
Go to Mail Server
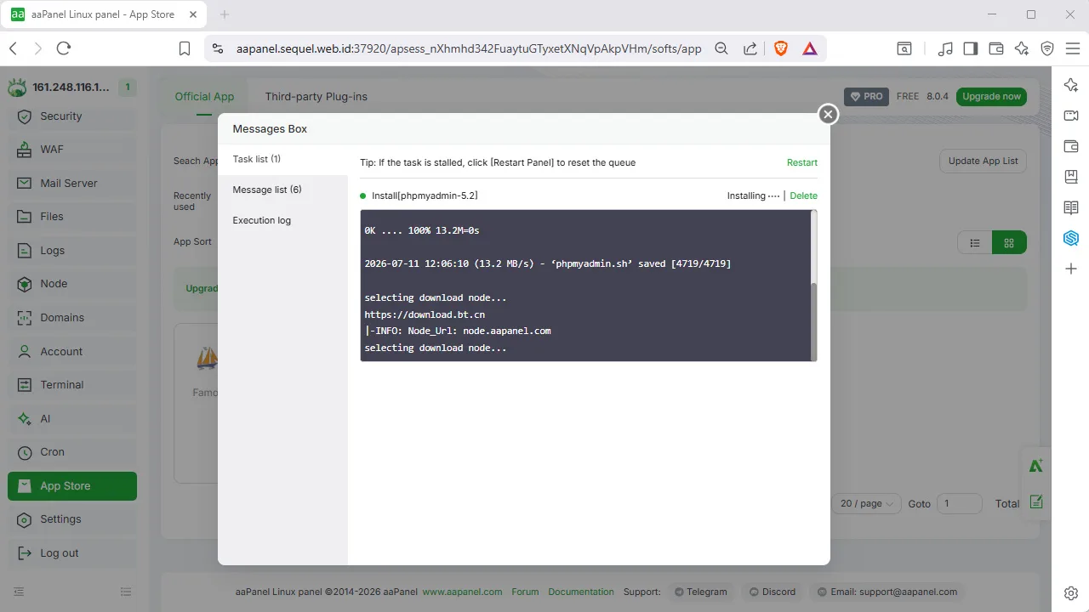click(72, 184)
